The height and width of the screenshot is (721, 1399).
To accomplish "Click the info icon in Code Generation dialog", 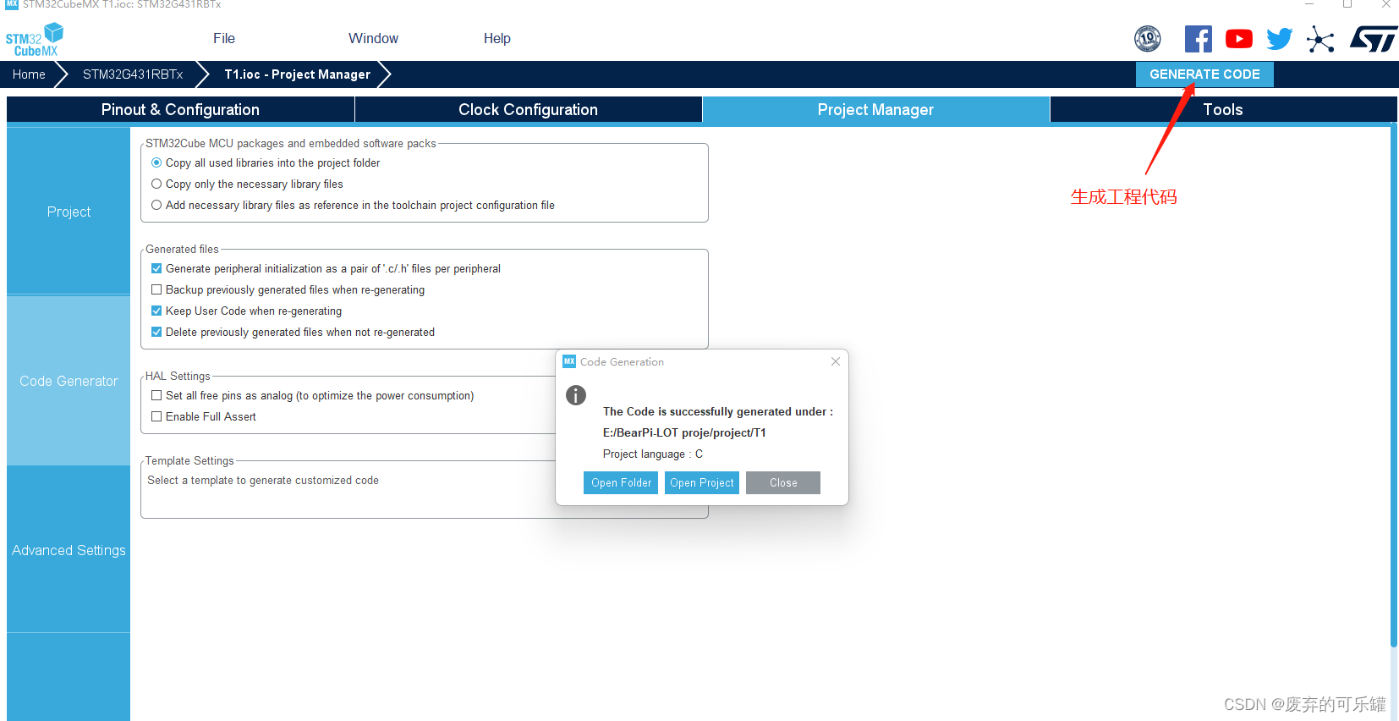I will [576, 395].
